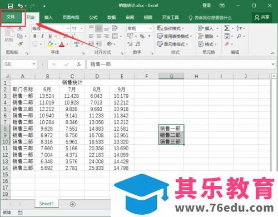Click the macro record status bar icon

tap(20, 213)
